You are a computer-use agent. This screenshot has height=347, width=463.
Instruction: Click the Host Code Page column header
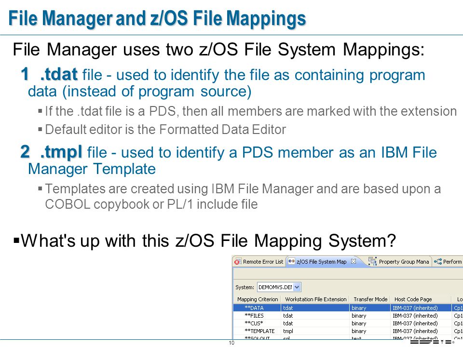[421, 299]
